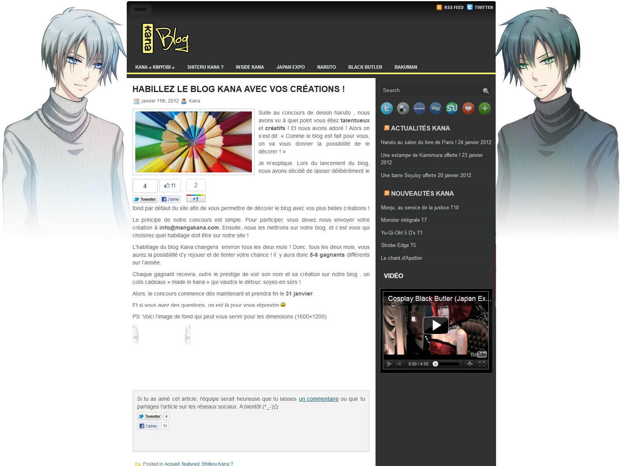The image size is (622, 466).
Task: Click the round Facebook share icon
Action: [x=419, y=108]
